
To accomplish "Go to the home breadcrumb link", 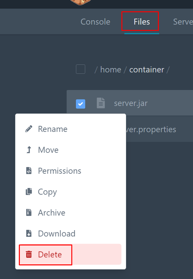I will pyautogui.click(x=111, y=69).
